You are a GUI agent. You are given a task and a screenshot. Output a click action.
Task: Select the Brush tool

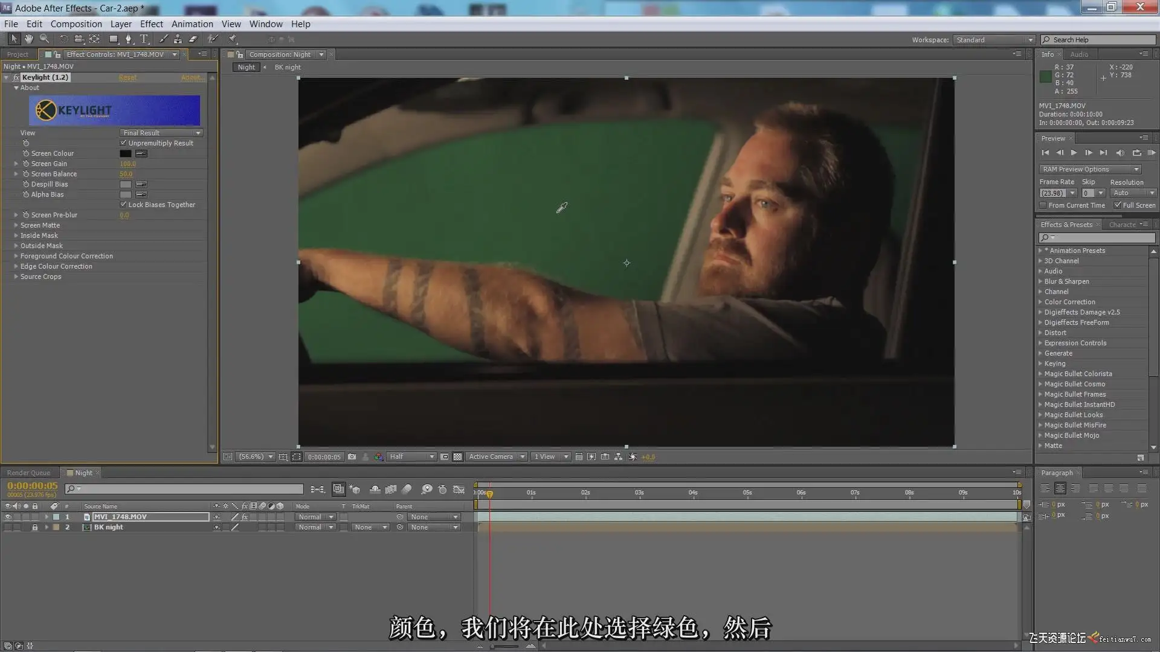pos(163,39)
